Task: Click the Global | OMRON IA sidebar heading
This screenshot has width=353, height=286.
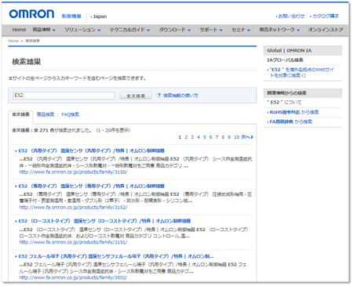Action: coord(289,50)
